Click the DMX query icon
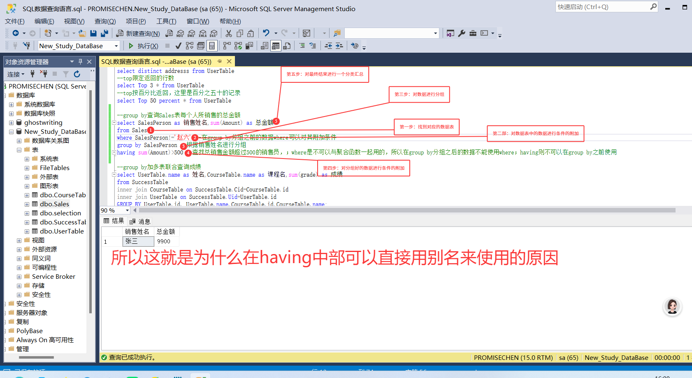The width and height of the screenshot is (692, 378). pos(191,33)
